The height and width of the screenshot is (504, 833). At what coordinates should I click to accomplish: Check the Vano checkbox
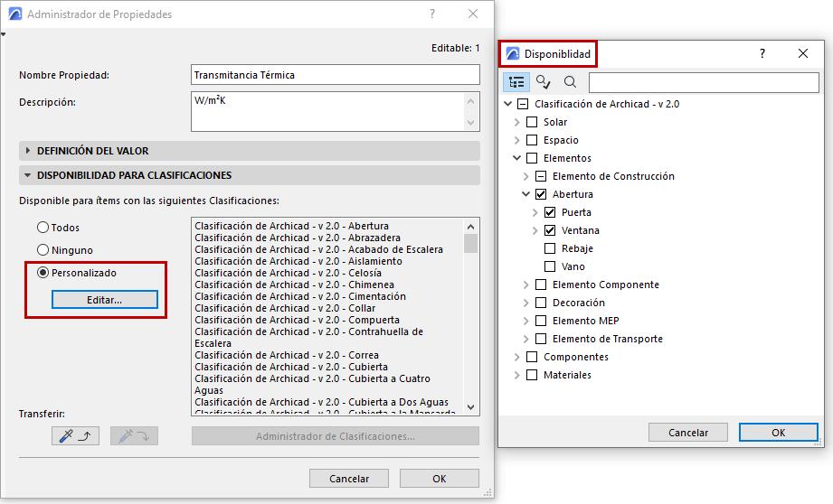pos(550,266)
